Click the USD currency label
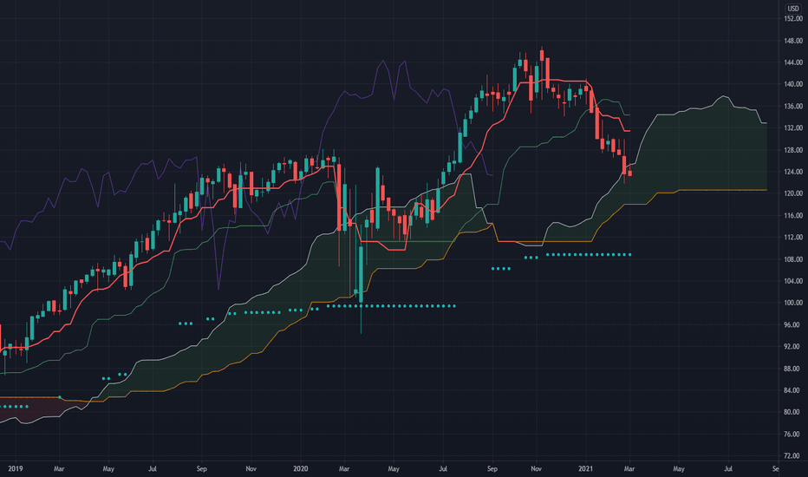 (x=792, y=9)
